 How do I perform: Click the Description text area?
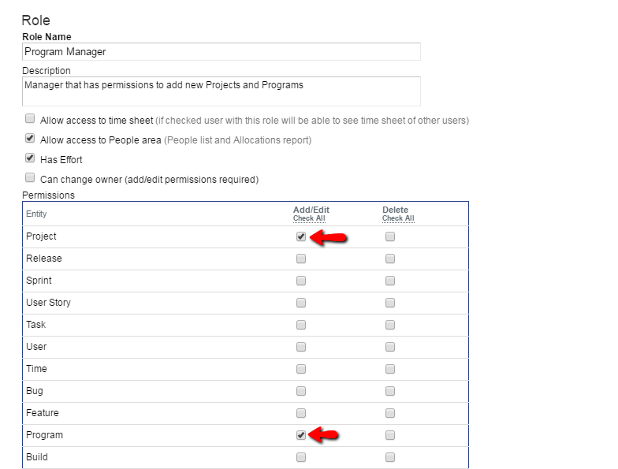click(x=221, y=91)
